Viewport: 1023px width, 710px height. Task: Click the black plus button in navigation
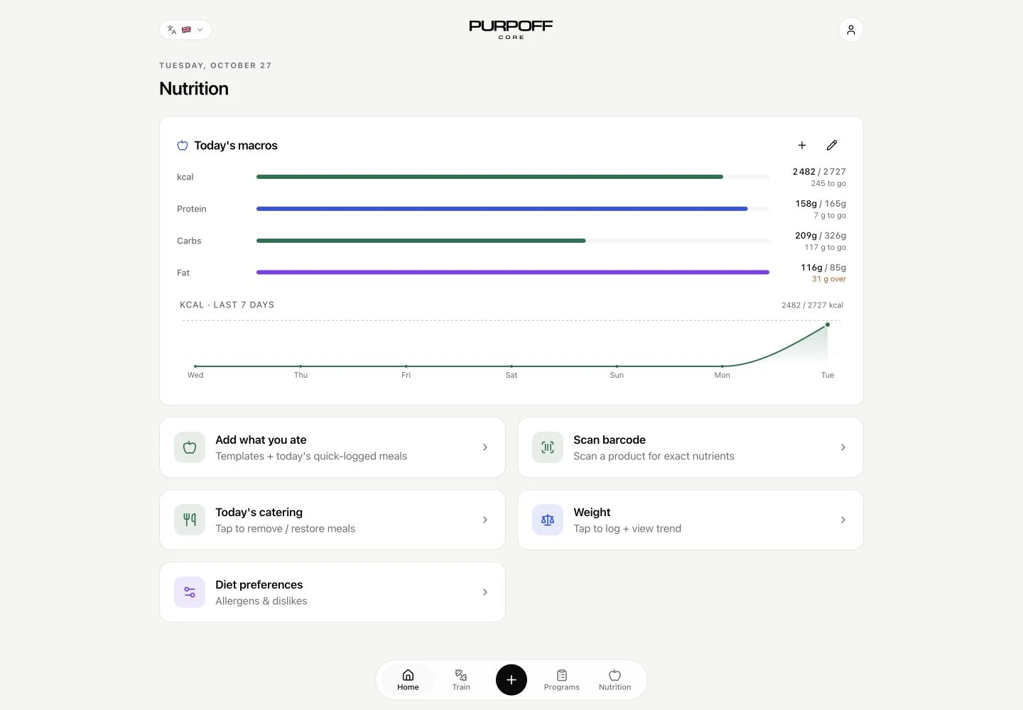(x=511, y=680)
